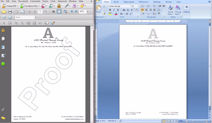Click the Word zoom slider handle
Image resolution: width=212 pixels, height=123 pixels.
(192, 121)
